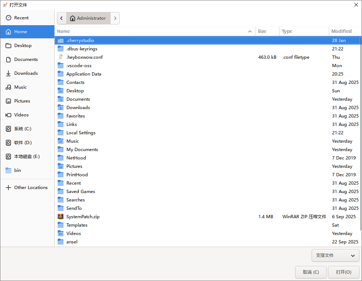Go to Pictures in the sidebar

coord(22,101)
